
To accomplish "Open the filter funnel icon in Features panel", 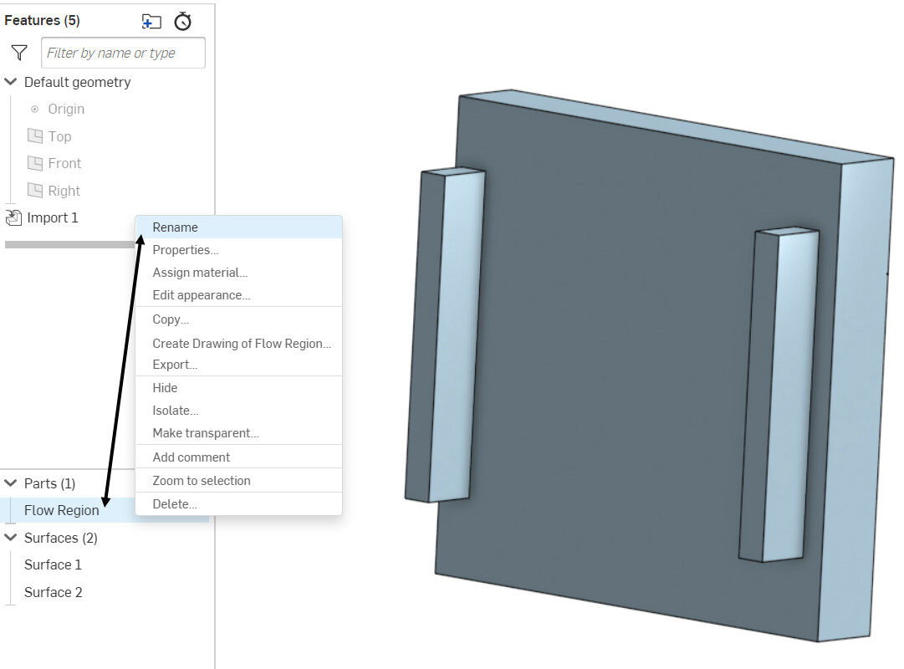I will point(18,52).
